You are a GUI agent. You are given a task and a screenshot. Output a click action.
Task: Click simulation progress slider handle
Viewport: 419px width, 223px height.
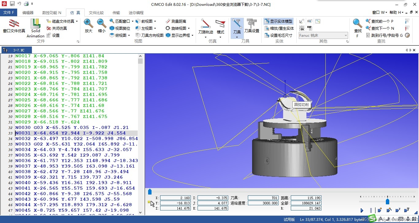coord(150,192)
